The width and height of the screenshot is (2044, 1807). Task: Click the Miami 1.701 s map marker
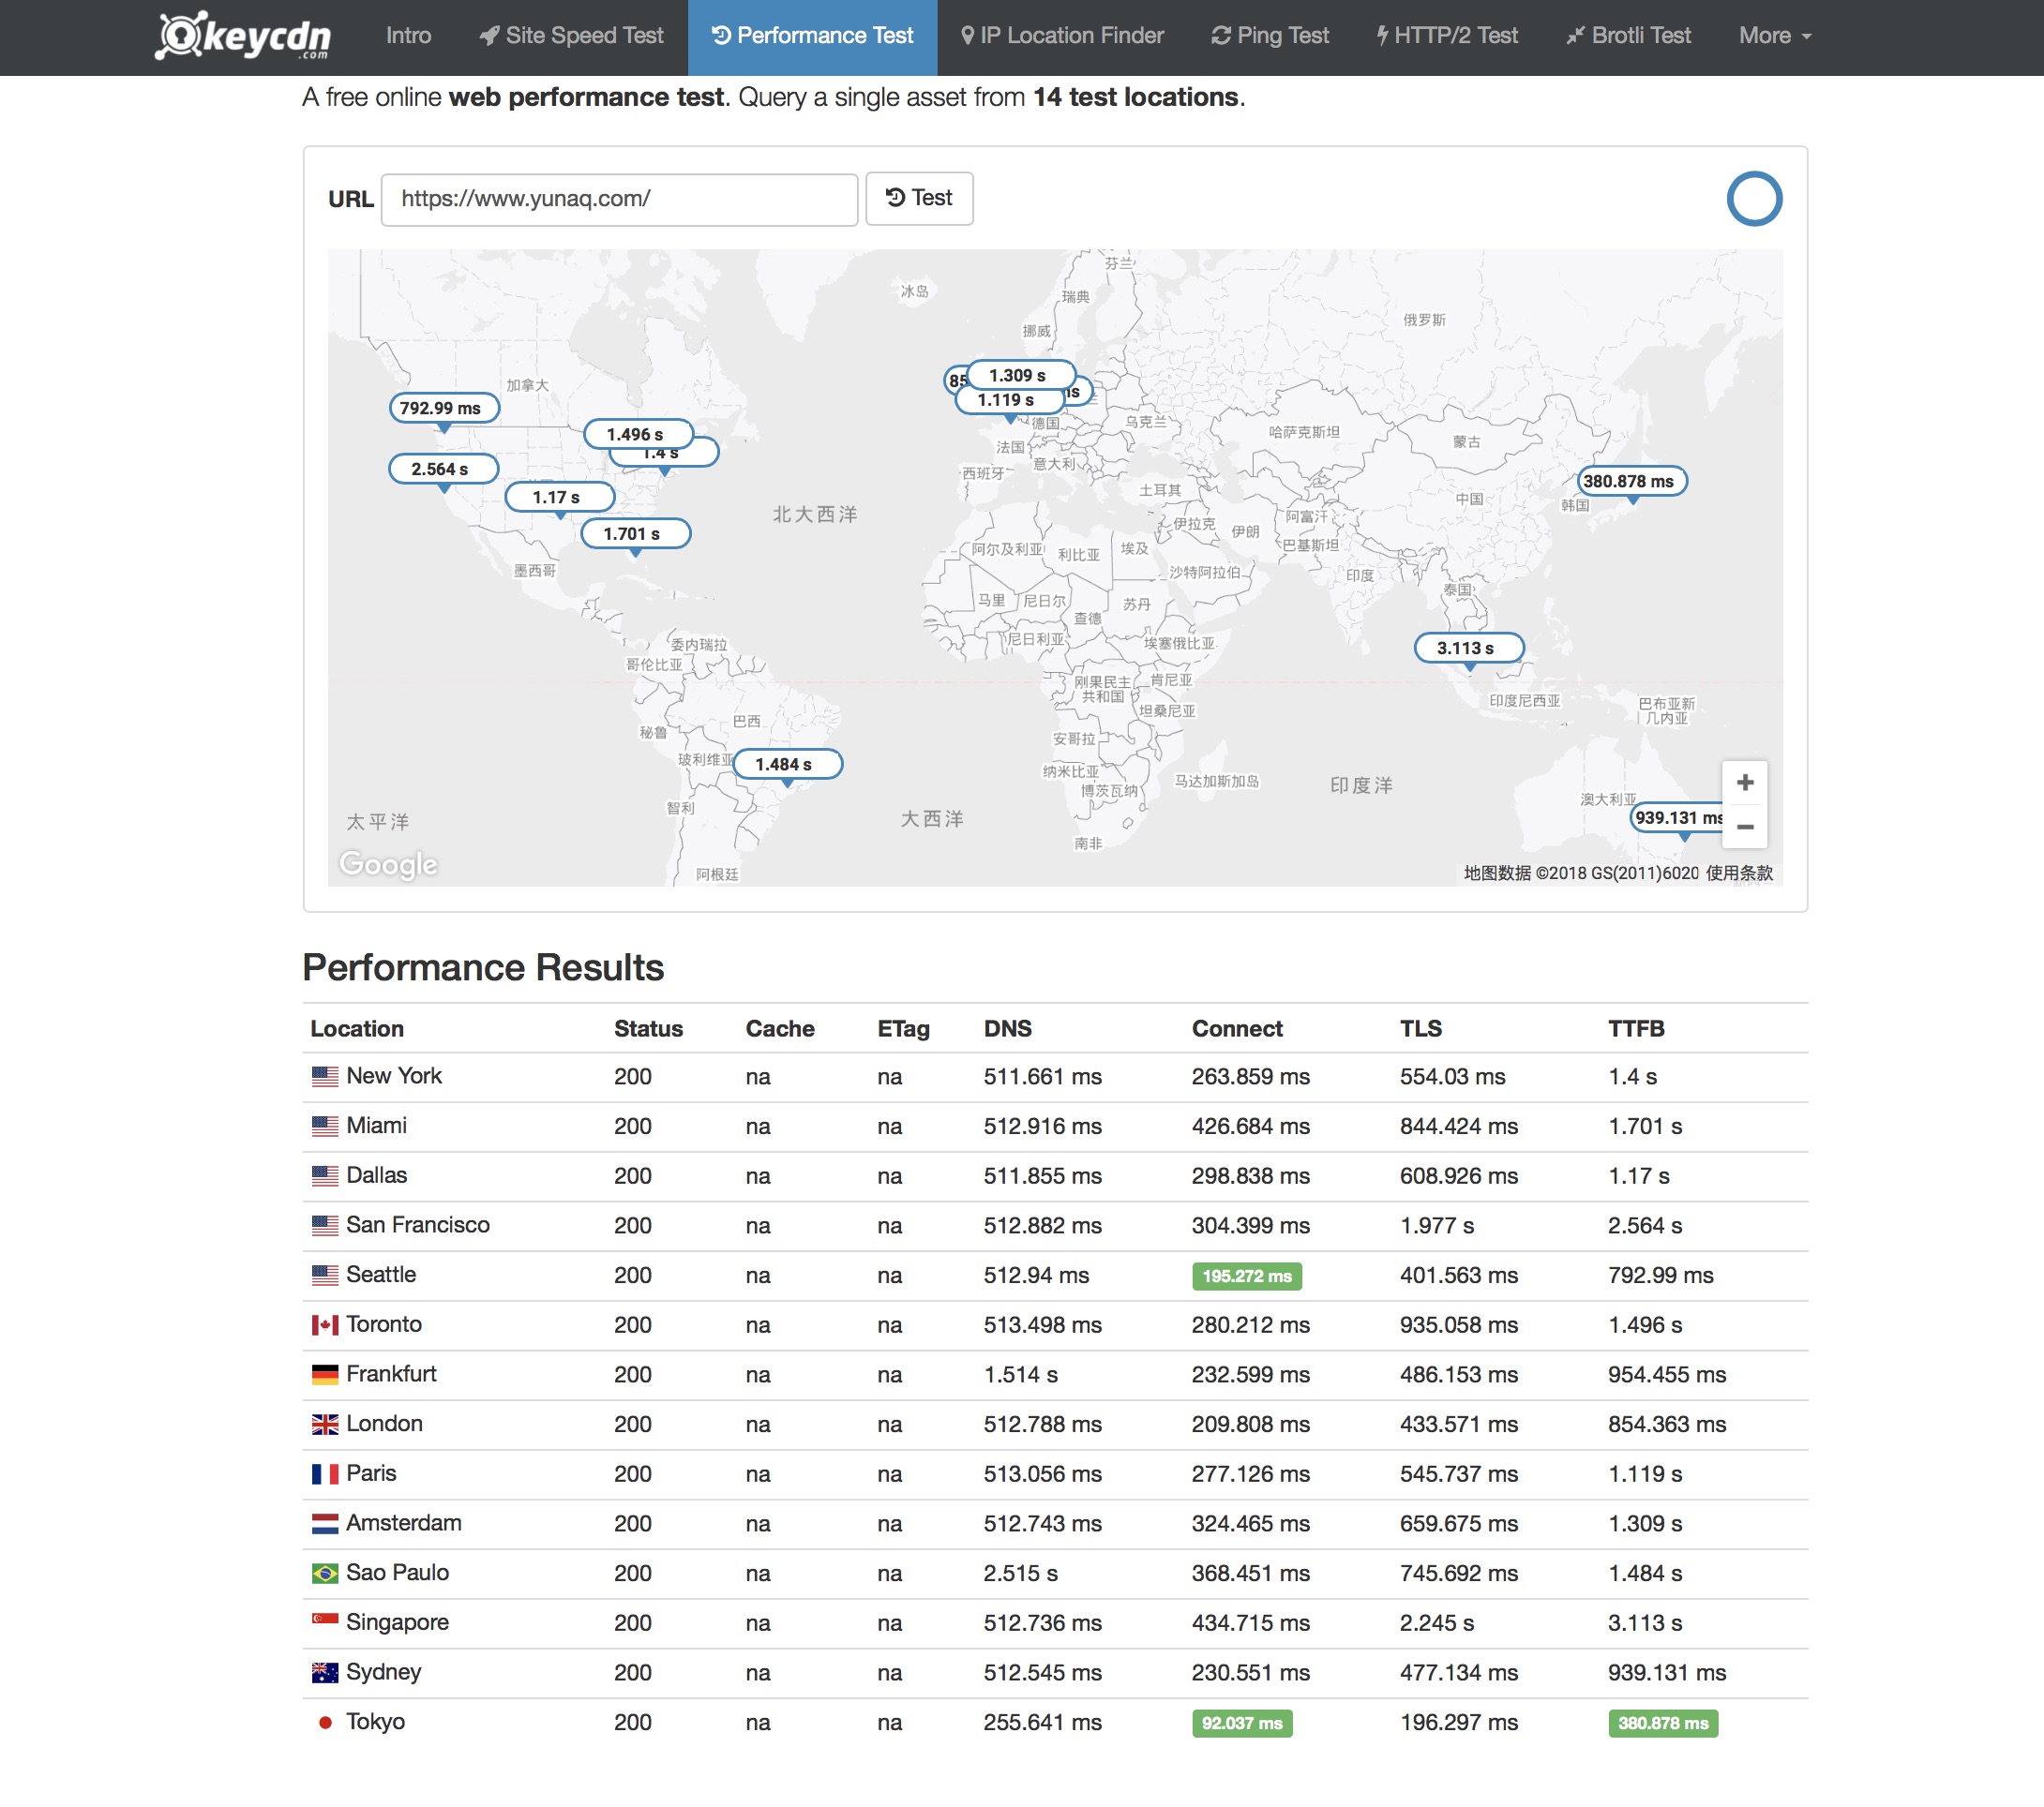click(634, 533)
